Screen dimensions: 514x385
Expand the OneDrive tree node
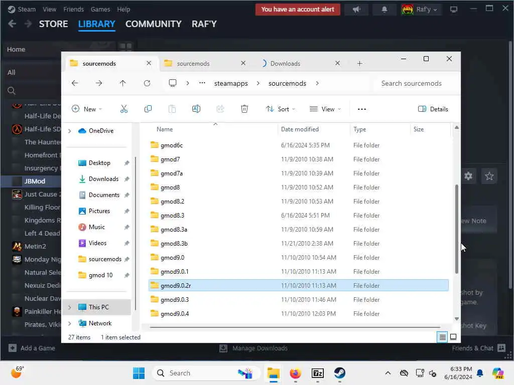coord(69,131)
